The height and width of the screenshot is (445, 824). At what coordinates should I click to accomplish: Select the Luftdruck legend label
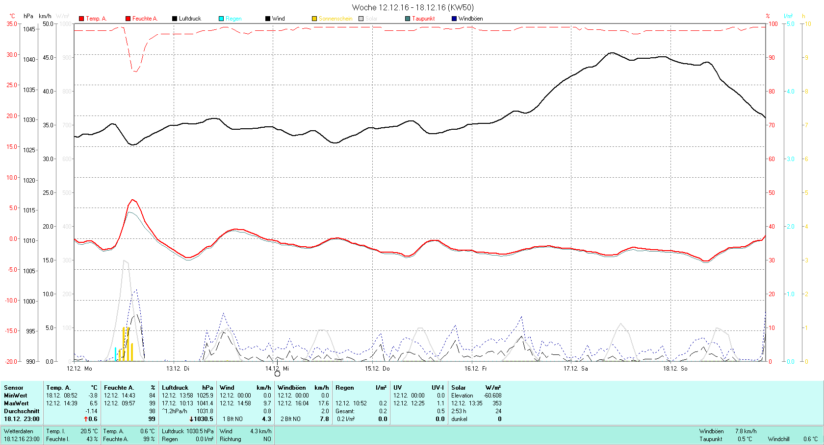tap(190, 19)
